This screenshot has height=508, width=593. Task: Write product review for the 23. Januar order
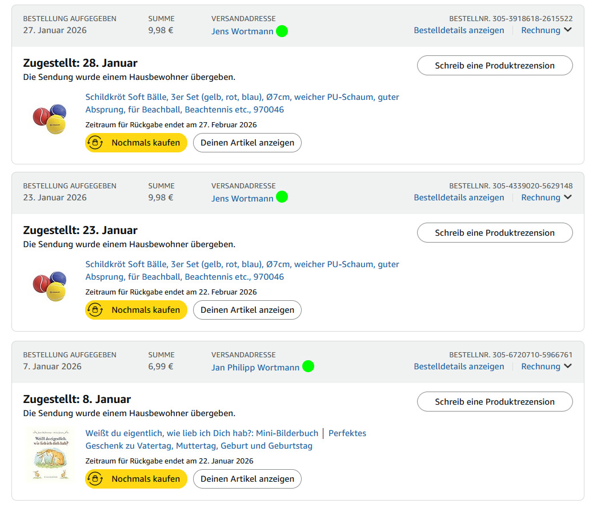click(x=495, y=233)
